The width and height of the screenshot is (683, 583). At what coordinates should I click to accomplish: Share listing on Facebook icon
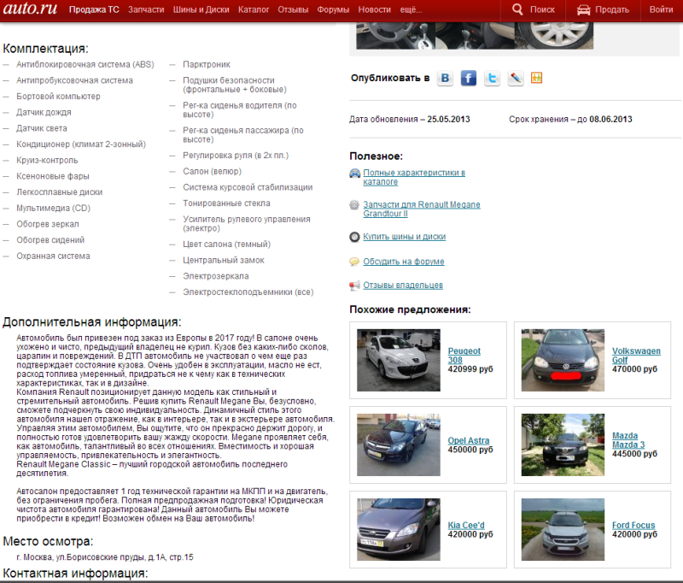(x=468, y=78)
